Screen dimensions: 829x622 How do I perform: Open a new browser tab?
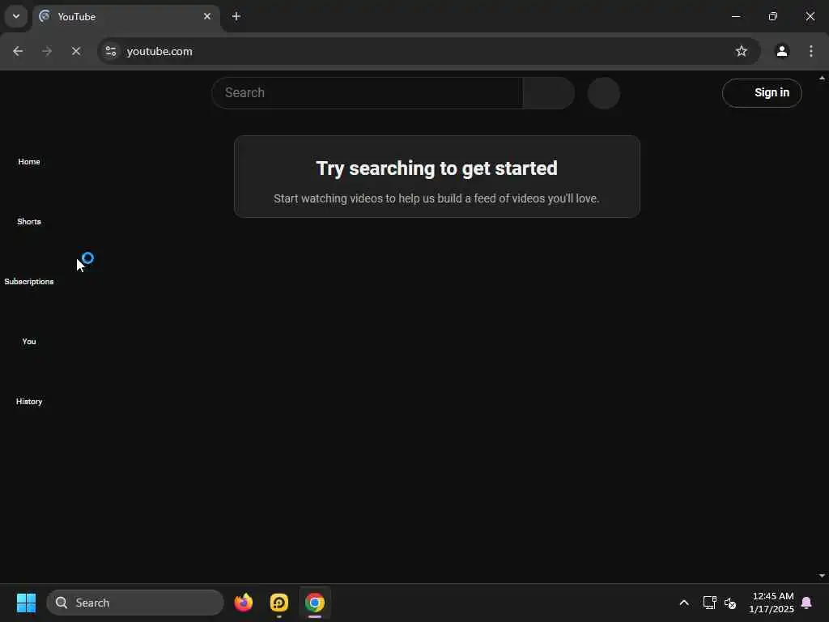pyautogui.click(x=236, y=16)
